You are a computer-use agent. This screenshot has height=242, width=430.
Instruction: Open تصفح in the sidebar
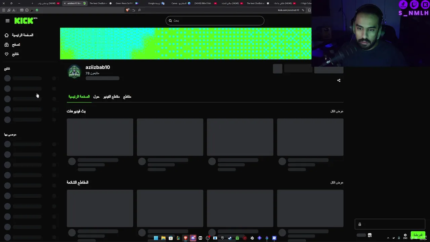pyautogui.click(x=12, y=44)
